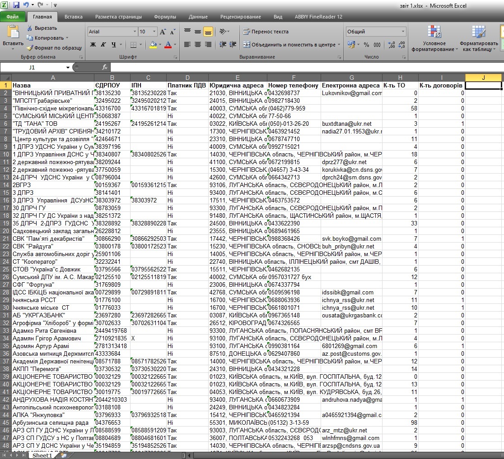Toggle bold (Ж) formatting
Screen dimensions: 504x459
coord(93,45)
